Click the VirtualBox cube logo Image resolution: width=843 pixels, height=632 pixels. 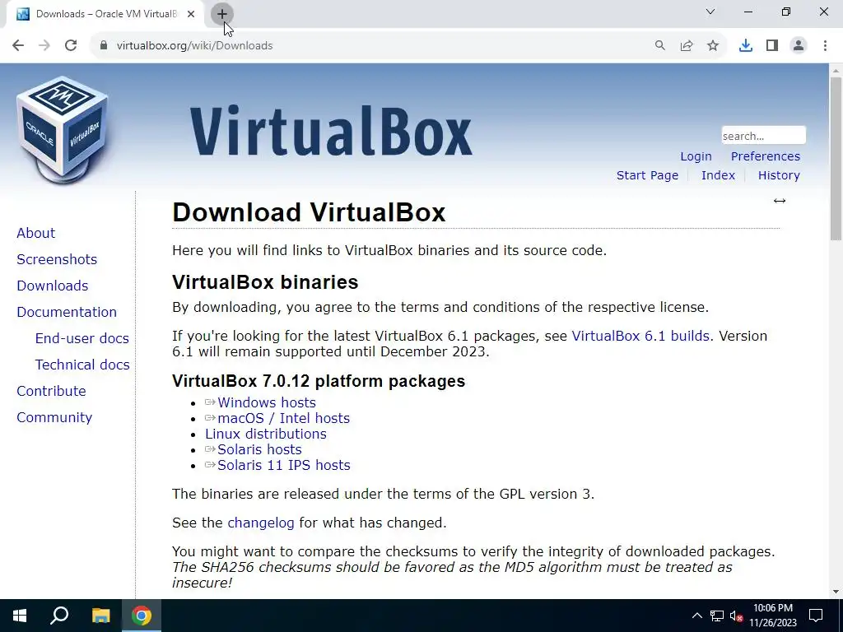coord(63,129)
